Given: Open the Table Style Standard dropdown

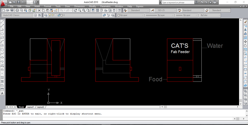Looking at the screenshot, I should [192, 10].
